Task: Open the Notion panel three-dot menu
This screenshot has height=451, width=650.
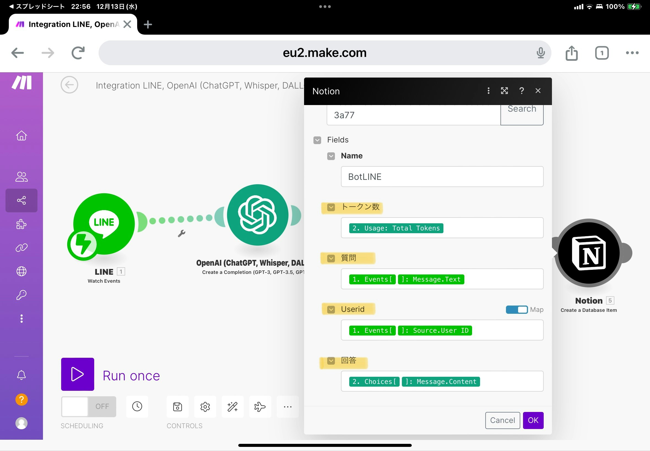Action: (x=488, y=91)
